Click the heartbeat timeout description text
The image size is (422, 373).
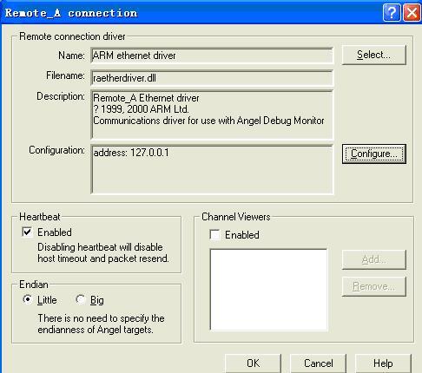pyautogui.click(x=103, y=252)
